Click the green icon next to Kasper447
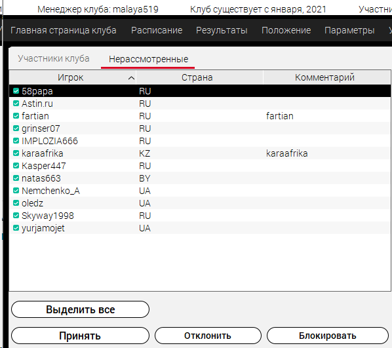This screenshot has height=348, width=392. [x=16, y=166]
